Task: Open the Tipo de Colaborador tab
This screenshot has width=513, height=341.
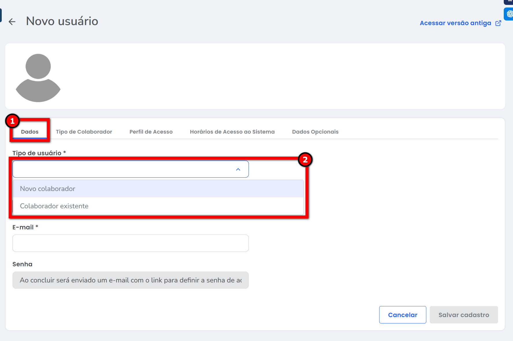Action: [84, 132]
